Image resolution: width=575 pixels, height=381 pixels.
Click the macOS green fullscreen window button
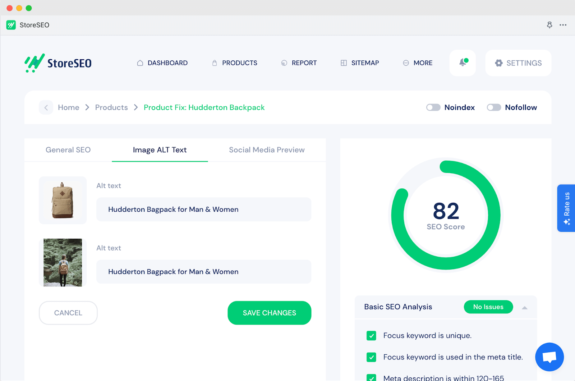(x=29, y=8)
